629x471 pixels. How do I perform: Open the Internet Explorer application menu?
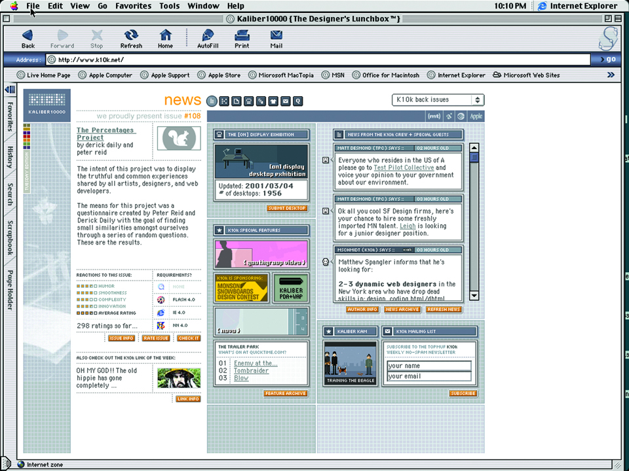pos(578,6)
